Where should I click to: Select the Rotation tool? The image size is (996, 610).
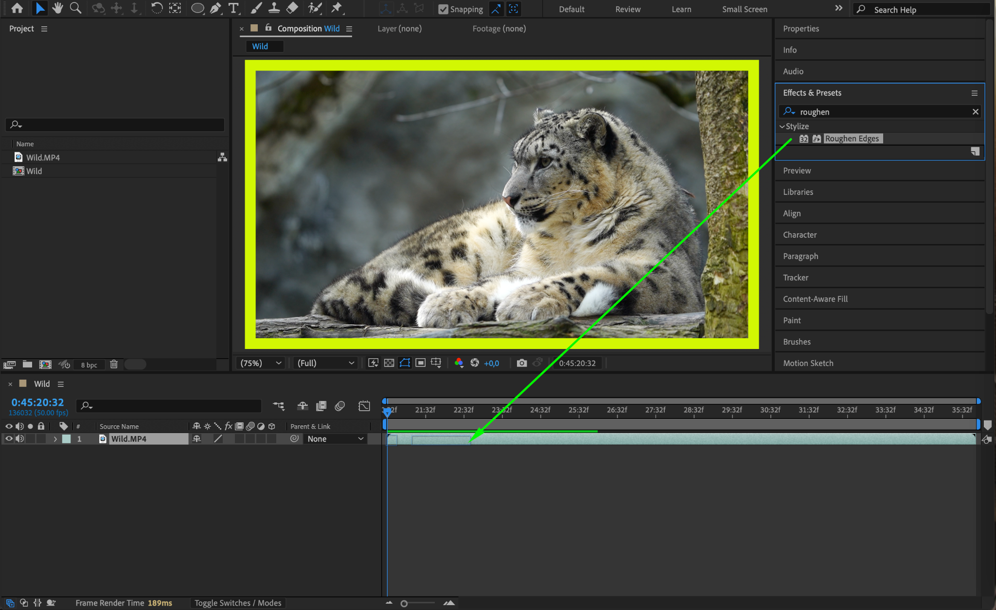pyautogui.click(x=157, y=8)
